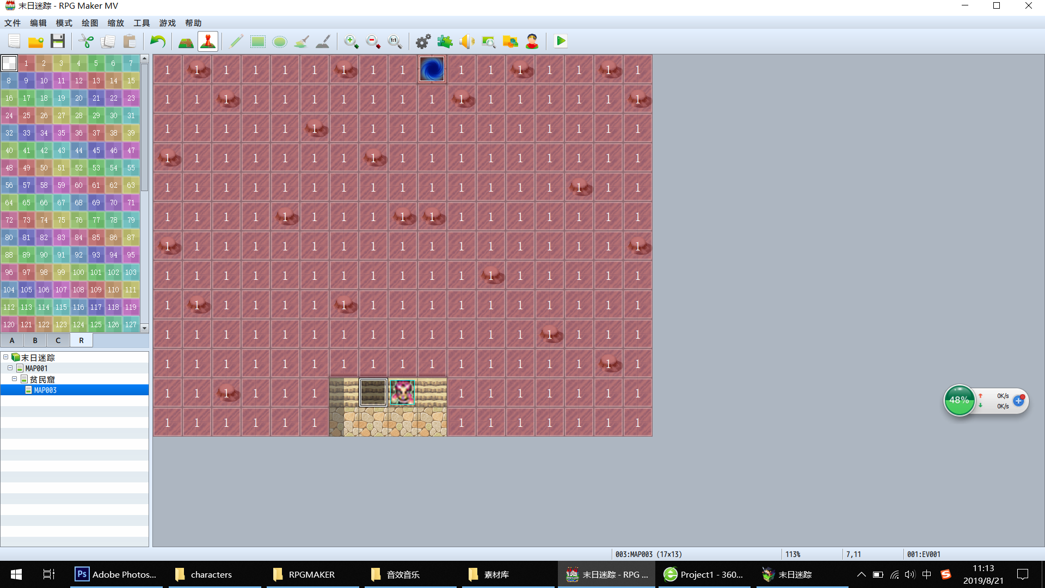Zoom out of the map
This screenshot has height=588, width=1045.
pos(373,41)
